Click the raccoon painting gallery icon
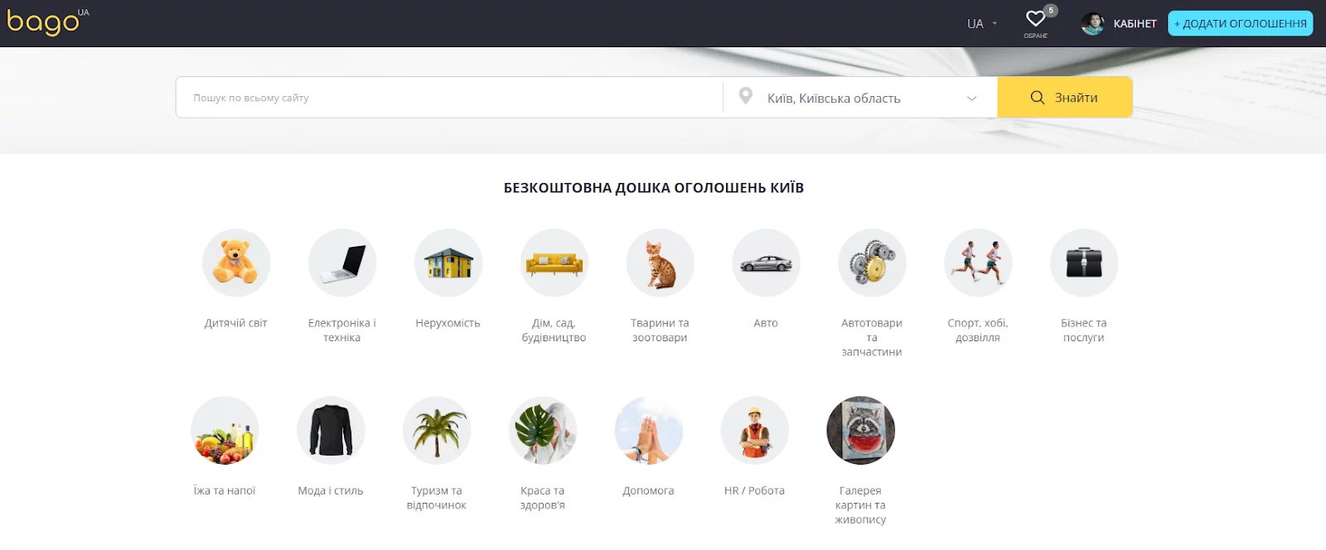 (861, 430)
